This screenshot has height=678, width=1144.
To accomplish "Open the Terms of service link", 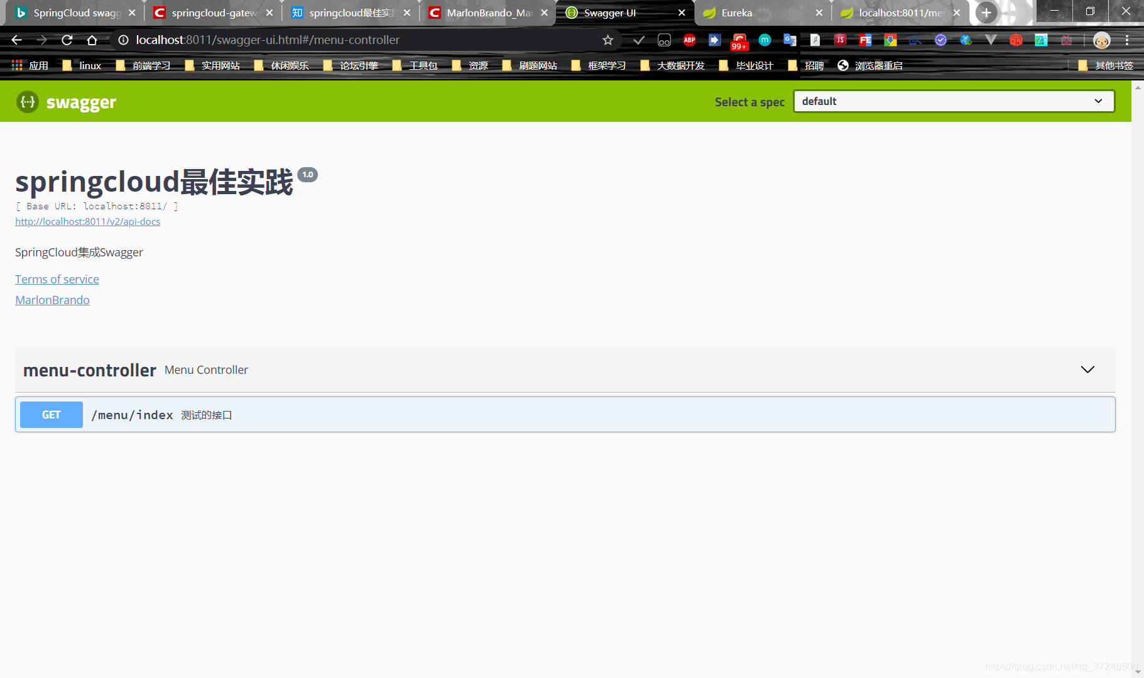I will coord(57,279).
